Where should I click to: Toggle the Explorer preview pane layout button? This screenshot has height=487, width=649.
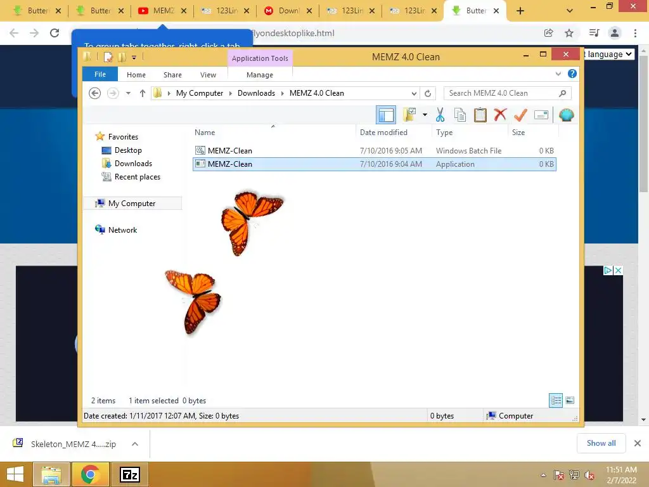386,115
